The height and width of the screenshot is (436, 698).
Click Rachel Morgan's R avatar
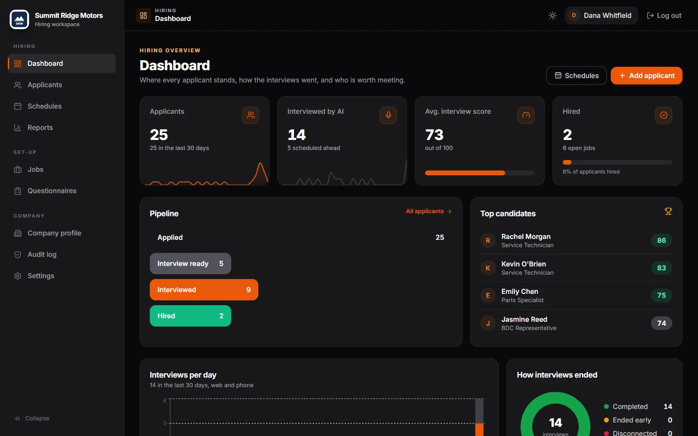coord(488,241)
